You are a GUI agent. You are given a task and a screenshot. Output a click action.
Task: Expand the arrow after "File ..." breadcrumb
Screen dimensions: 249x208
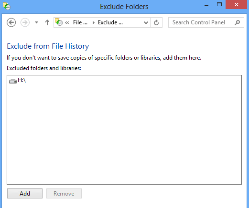click(x=94, y=22)
